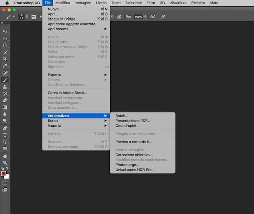This screenshot has width=254, height=214.
Task: Select Presentazione PDF...
Action: pos(142,121)
